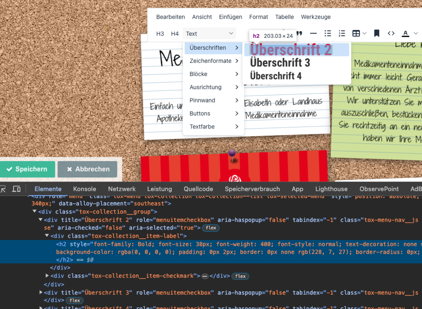Click the table icon in the toolbar
The width and height of the screenshot is (422, 309).
coord(356,33)
